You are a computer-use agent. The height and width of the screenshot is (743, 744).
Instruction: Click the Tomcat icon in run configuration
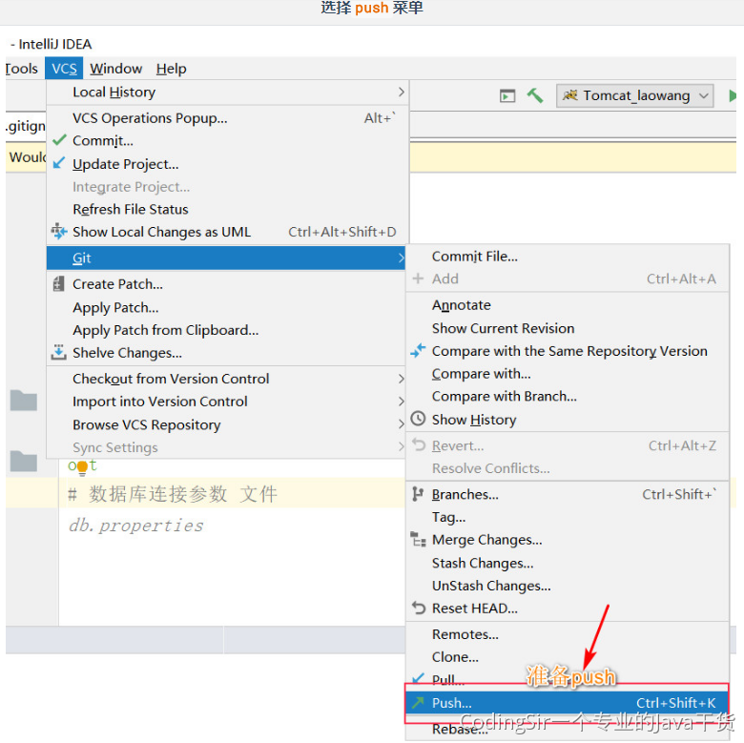coord(569,95)
